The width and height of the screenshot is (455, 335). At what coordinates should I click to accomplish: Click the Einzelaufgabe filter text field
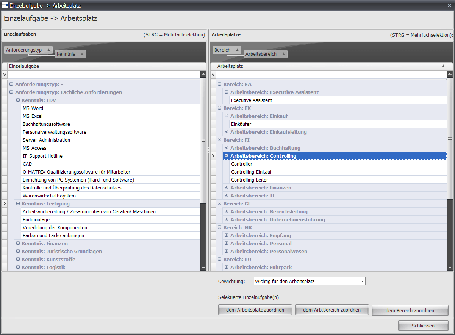(x=104, y=75)
